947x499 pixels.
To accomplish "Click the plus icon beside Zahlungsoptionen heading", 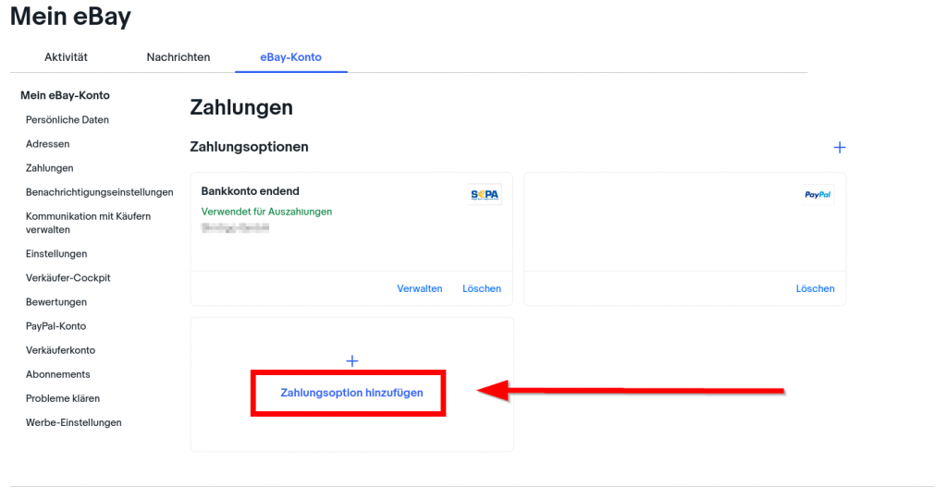I will click(x=839, y=147).
